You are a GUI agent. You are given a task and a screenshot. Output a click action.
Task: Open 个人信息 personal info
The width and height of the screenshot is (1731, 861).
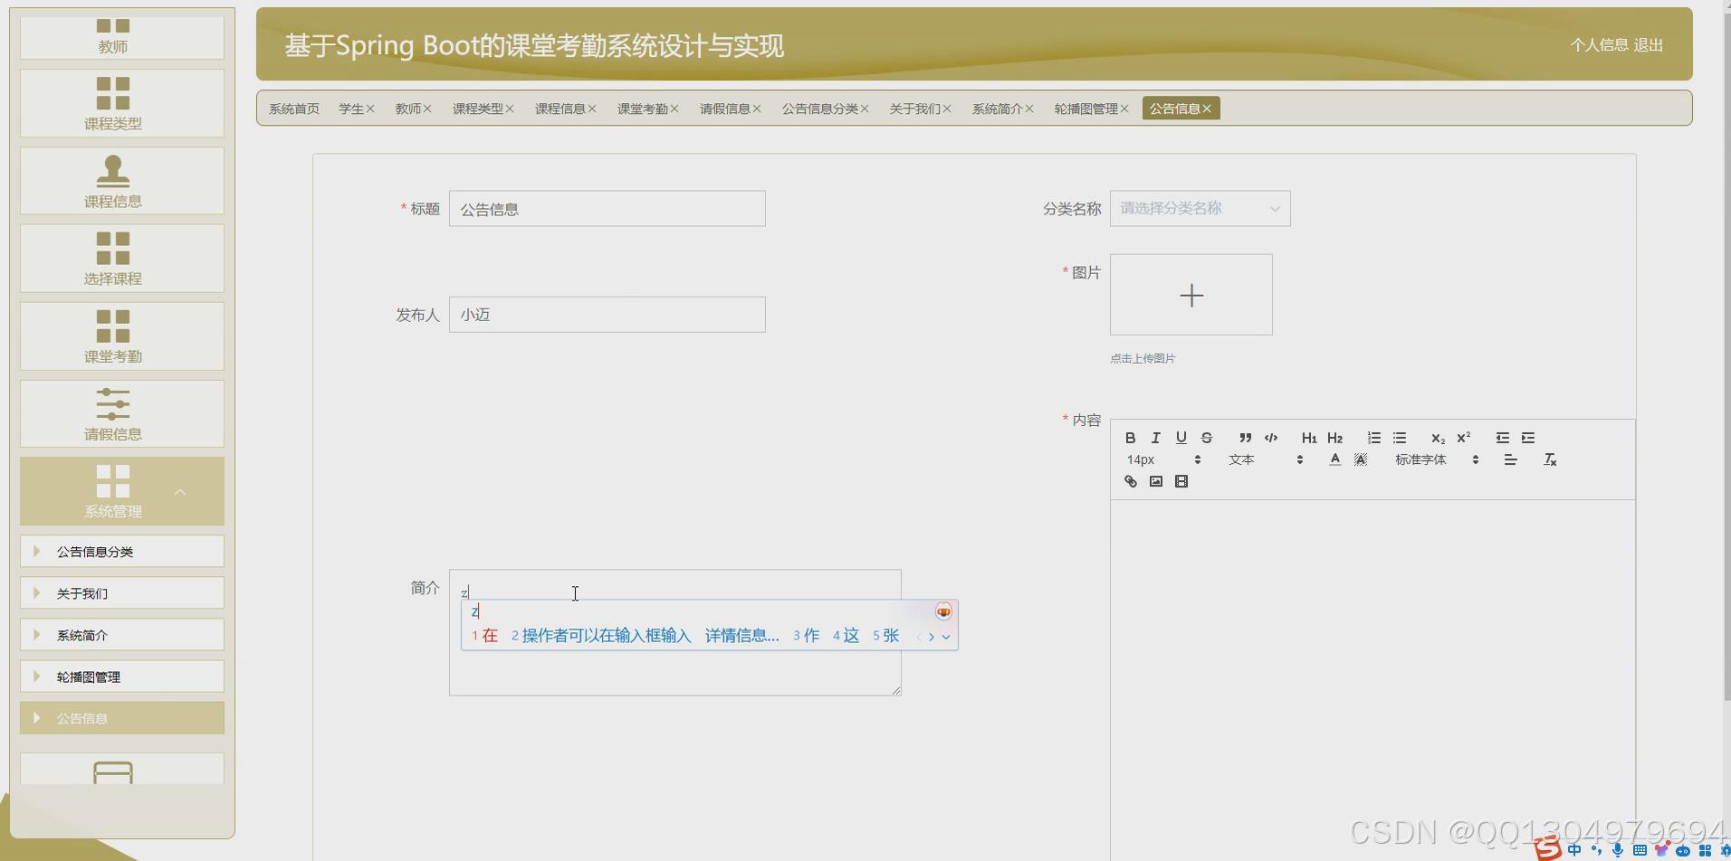(1598, 44)
